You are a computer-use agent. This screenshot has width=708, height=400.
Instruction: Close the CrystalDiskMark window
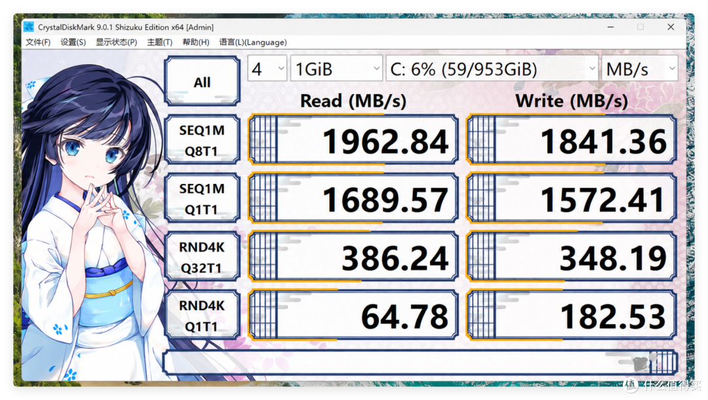click(671, 27)
